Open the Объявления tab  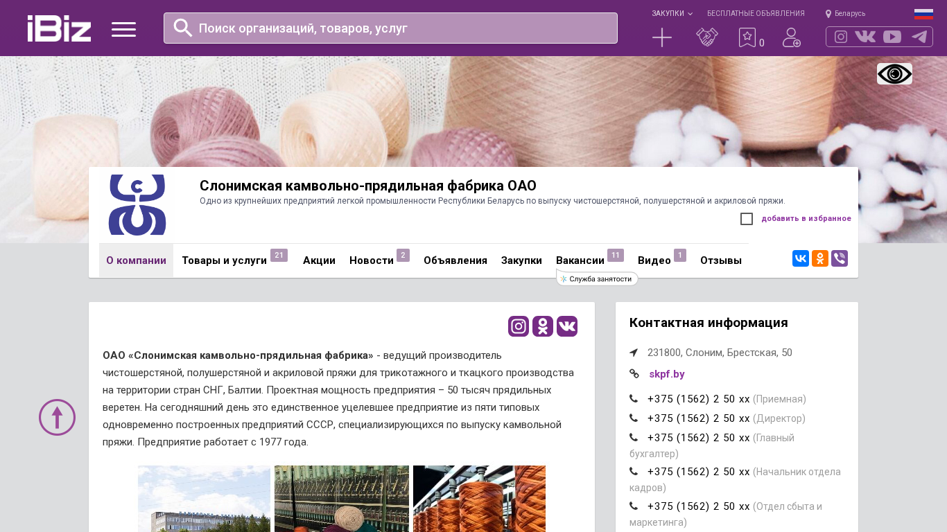click(455, 260)
